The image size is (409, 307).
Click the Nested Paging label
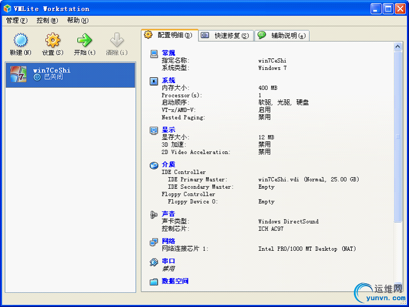click(183, 118)
